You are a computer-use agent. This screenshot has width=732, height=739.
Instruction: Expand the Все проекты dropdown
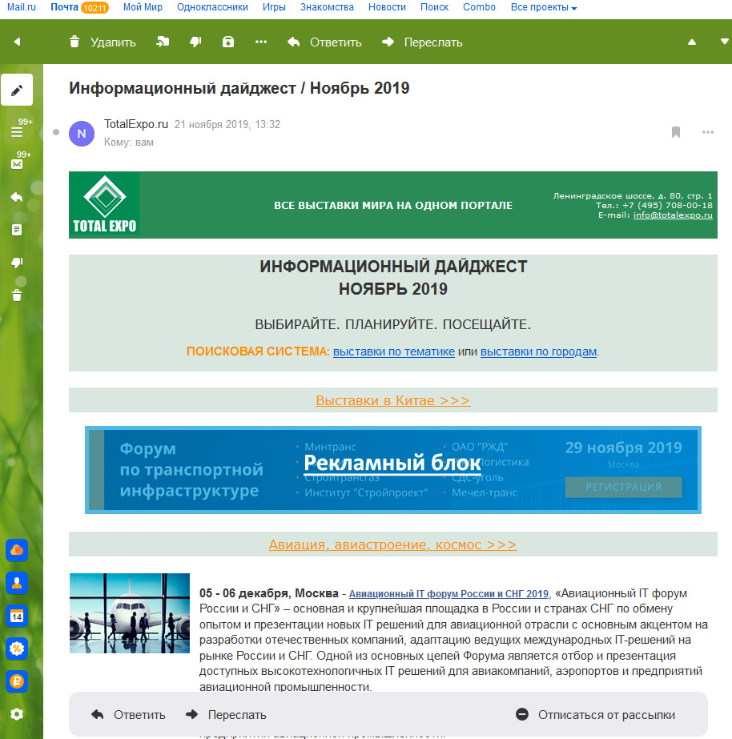pyautogui.click(x=544, y=7)
